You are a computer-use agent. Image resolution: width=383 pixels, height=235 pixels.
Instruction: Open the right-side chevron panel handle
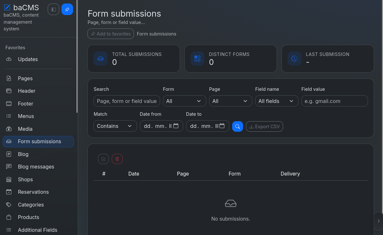coord(379,221)
